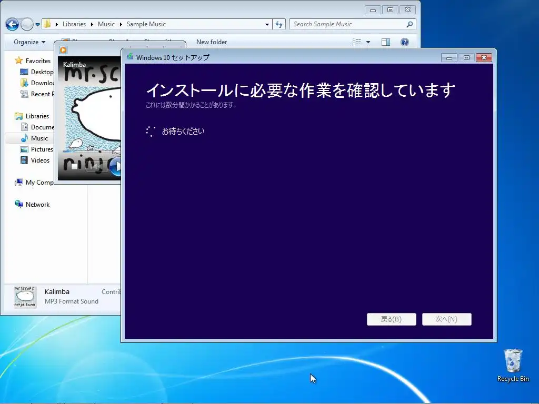Stop playback in the media player
The image size is (539, 404).
tap(74, 167)
